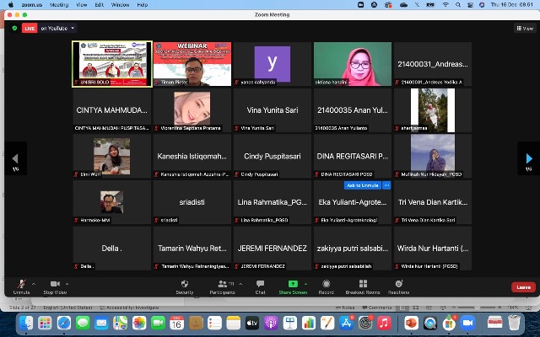Image resolution: width=540 pixels, height=337 pixels.
Task: Unmute the microphone in Zoom toolbar
Action: [x=21, y=284]
